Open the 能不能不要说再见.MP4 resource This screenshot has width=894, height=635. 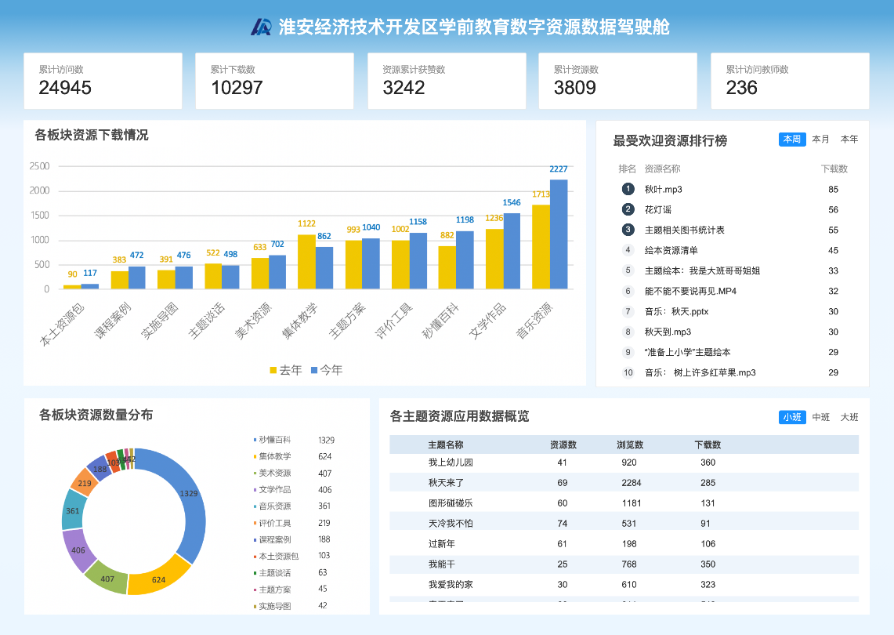[690, 291]
